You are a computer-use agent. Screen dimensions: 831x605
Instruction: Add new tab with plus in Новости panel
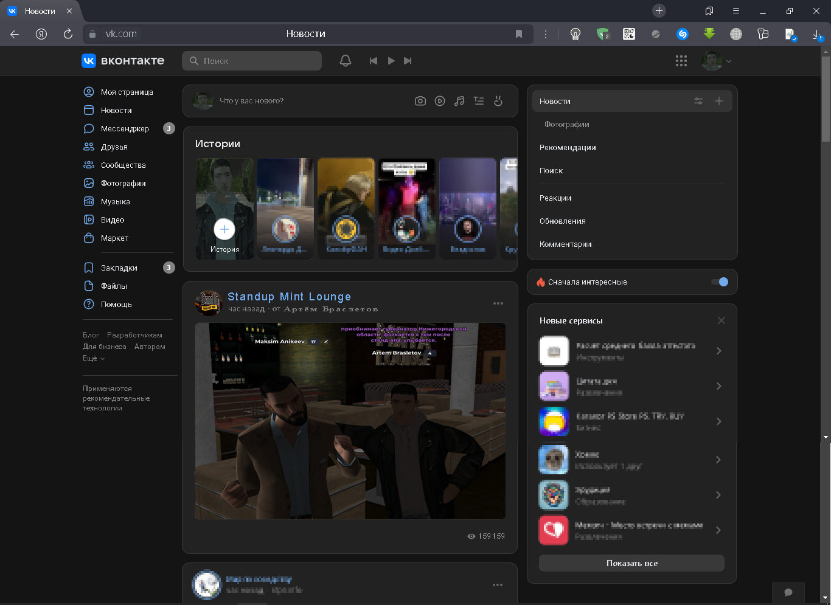[719, 102]
